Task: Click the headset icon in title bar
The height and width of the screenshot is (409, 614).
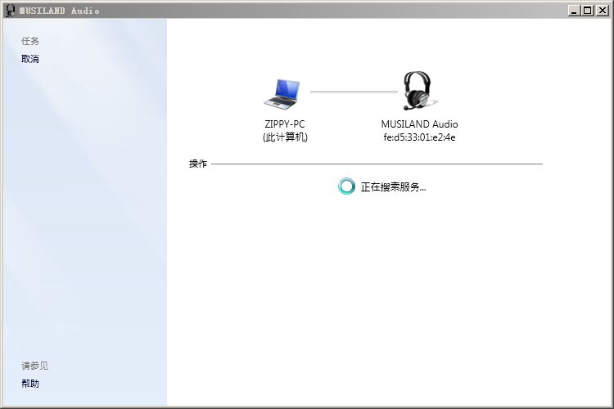Action: (10, 11)
